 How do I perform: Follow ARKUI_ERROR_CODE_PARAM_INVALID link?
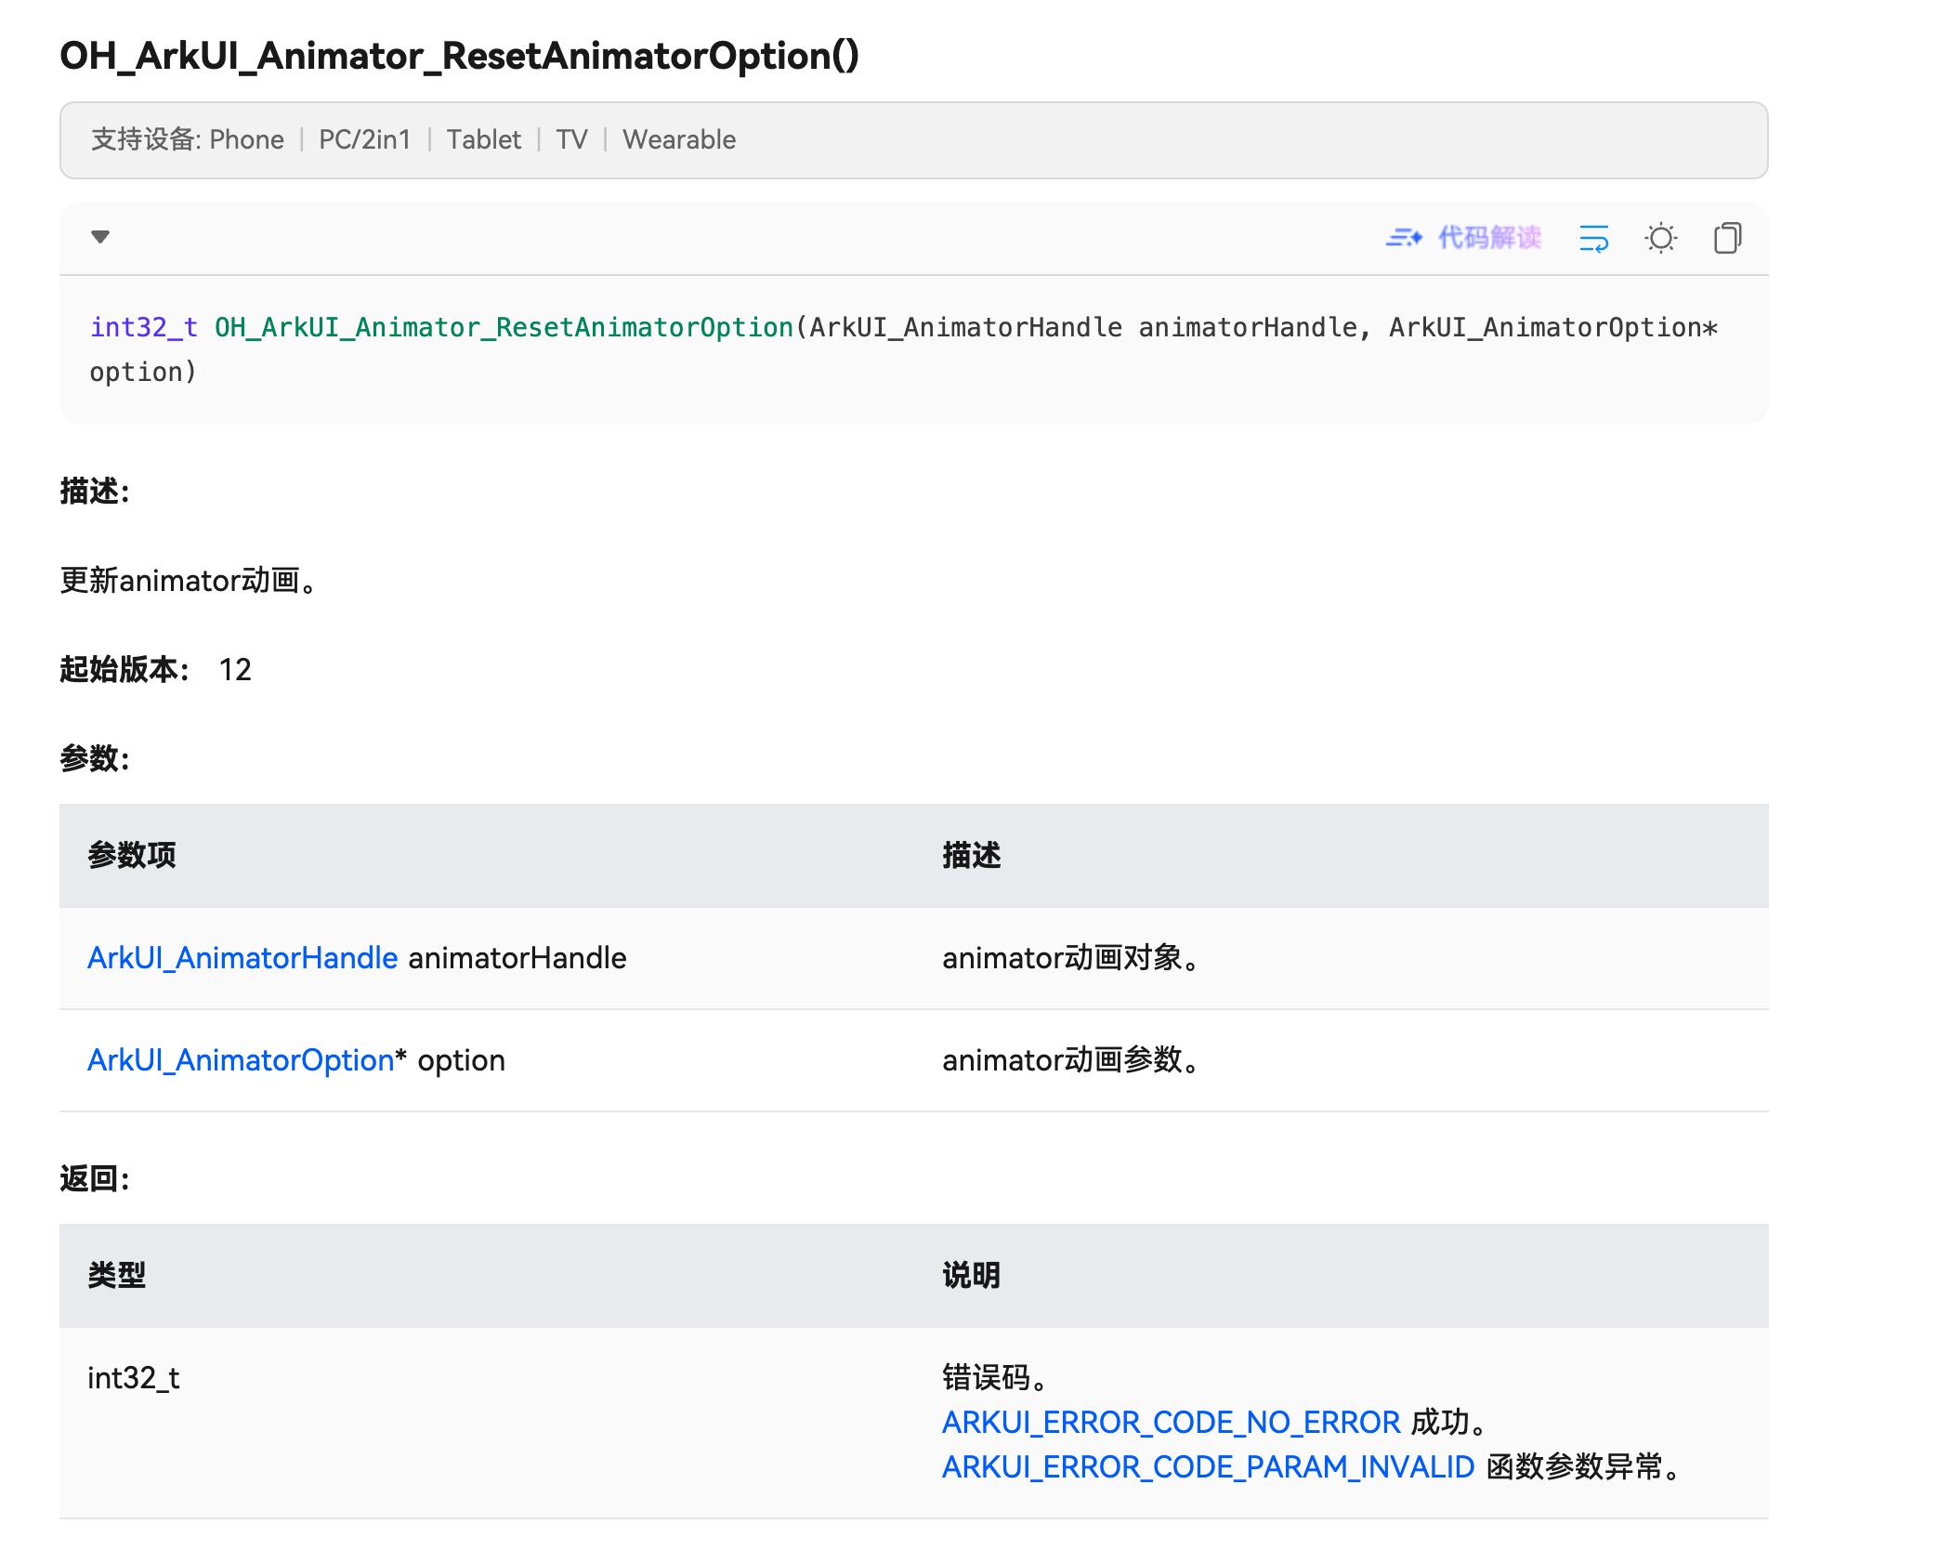point(1208,1467)
